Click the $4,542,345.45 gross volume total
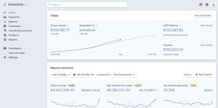This screenshot has height=108, width=218. point(62,90)
